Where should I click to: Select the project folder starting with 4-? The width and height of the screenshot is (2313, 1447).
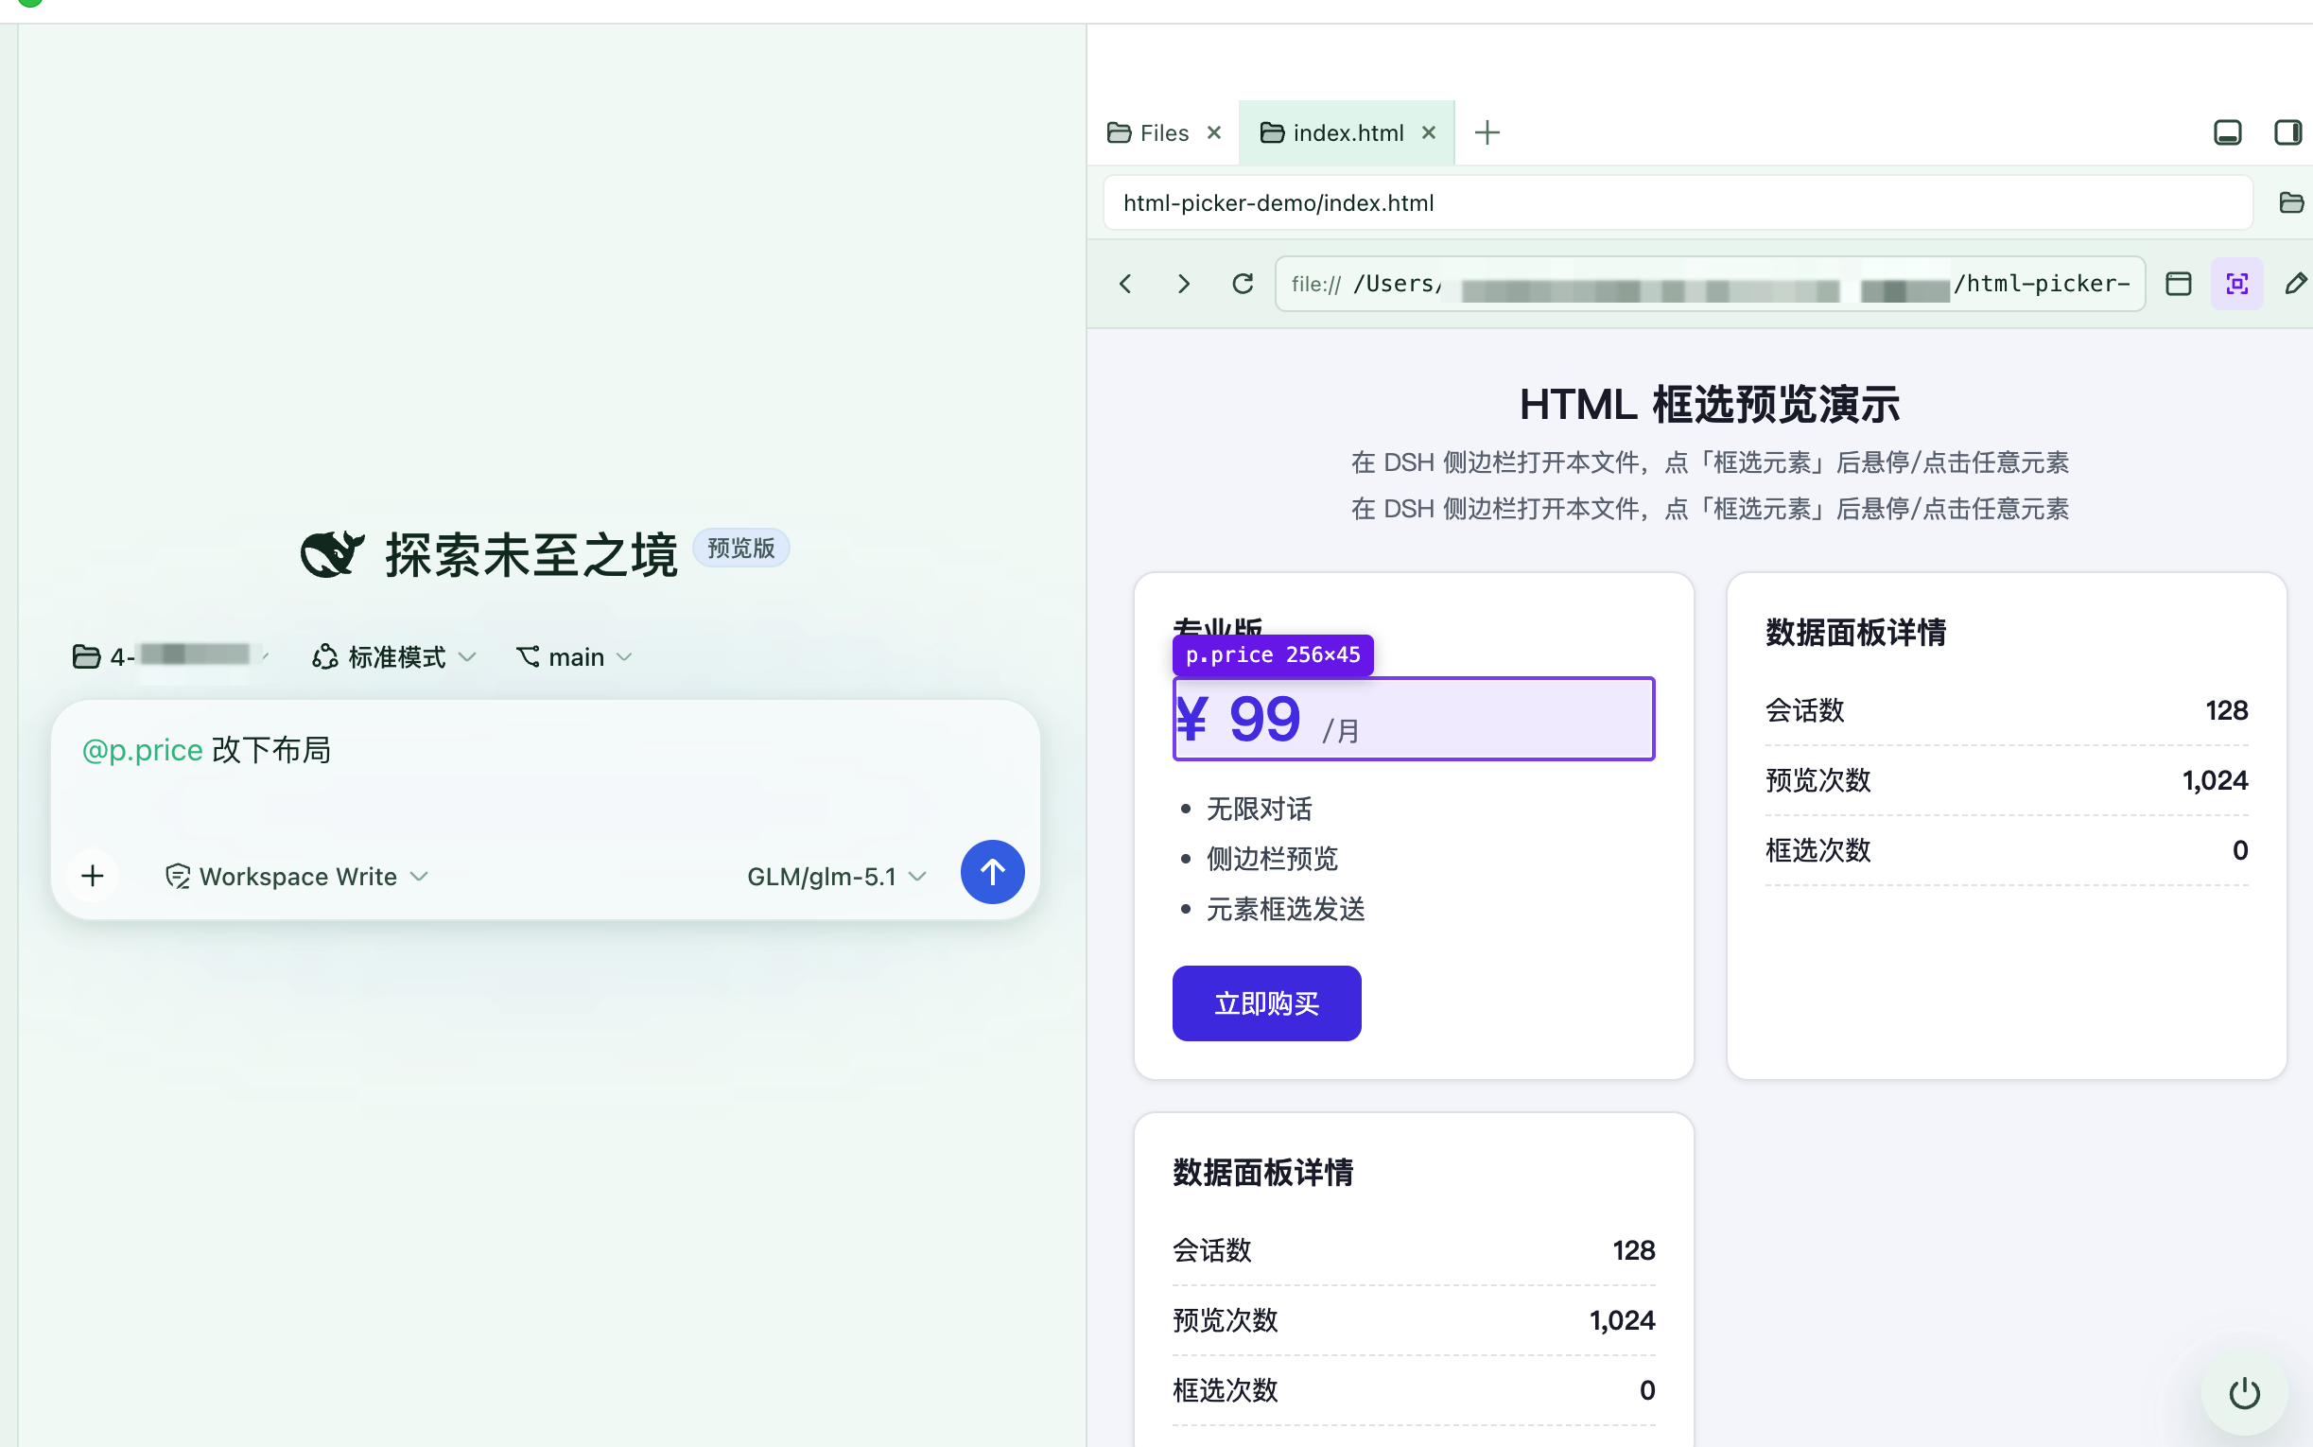click(170, 656)
